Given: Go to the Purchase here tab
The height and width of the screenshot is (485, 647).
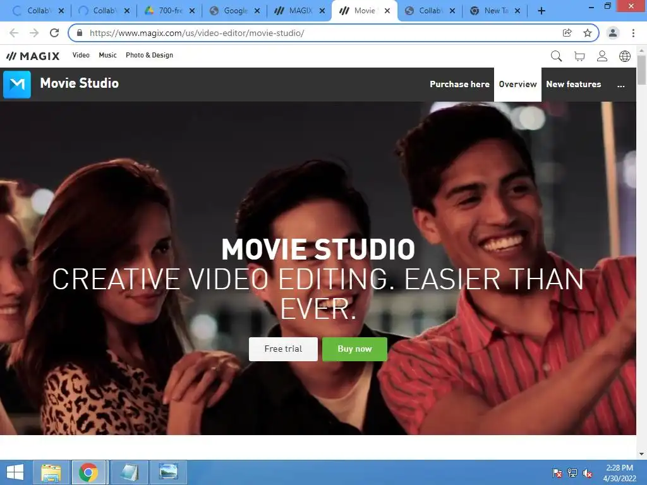Looking at the screenshot, I should 460,85.
